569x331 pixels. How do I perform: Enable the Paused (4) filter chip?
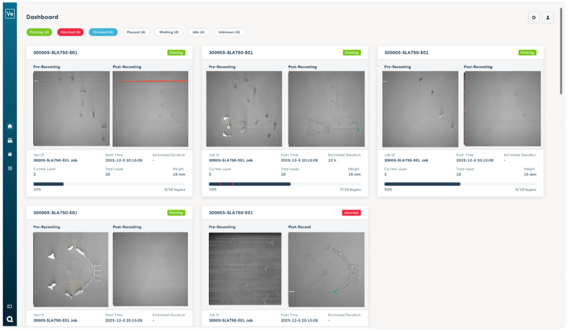point(136,32)
